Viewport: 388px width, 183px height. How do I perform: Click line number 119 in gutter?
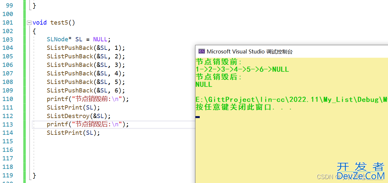pyautogui.click(x=8, y=175)
